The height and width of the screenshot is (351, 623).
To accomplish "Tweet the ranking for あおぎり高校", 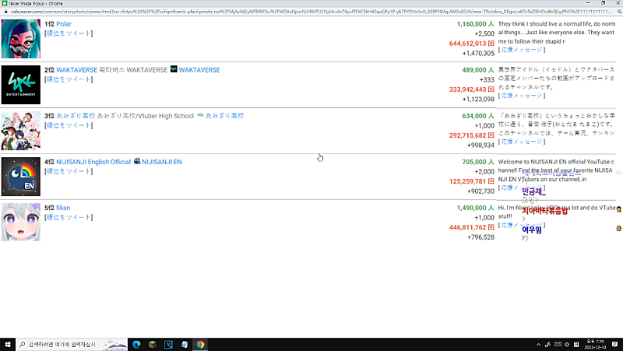I will coord(69,125).
